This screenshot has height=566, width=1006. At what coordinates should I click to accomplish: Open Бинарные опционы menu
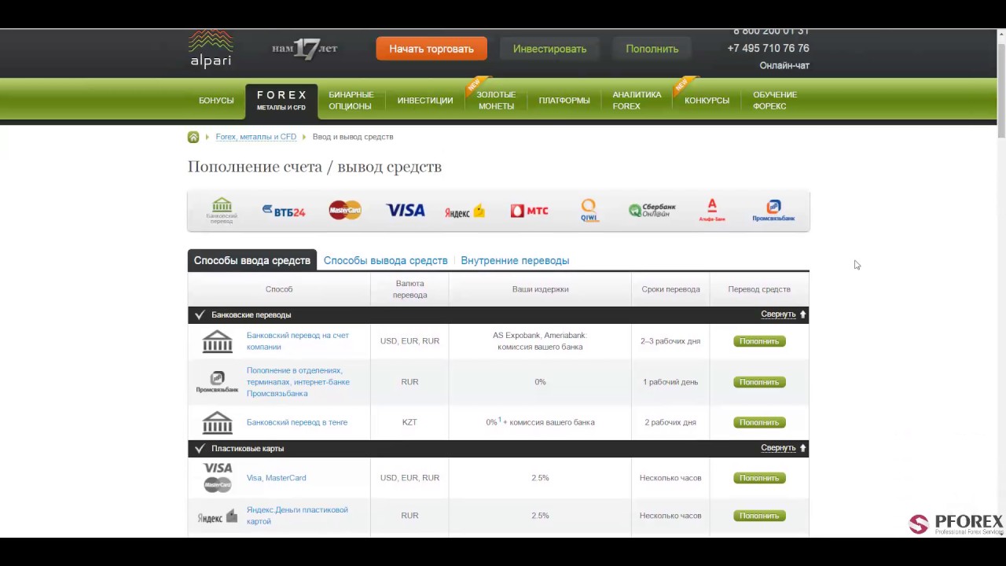pos(351,101)
